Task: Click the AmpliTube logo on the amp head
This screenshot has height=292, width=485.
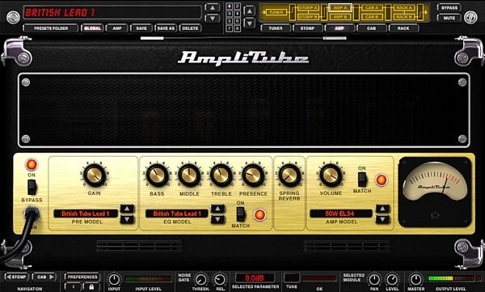Action: tap(243, 58)
